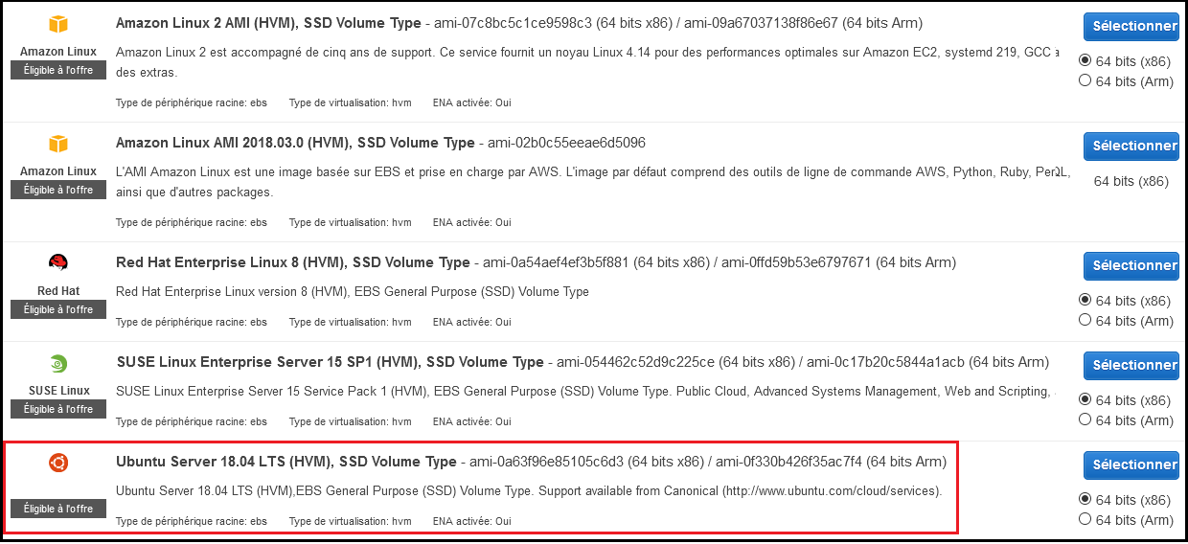Pick 64 bits (Arm) for SUSE Linux Enterprise Server
This screenshot has height=544, width=1188.
pyautogui.click(x=1085, y=419)
